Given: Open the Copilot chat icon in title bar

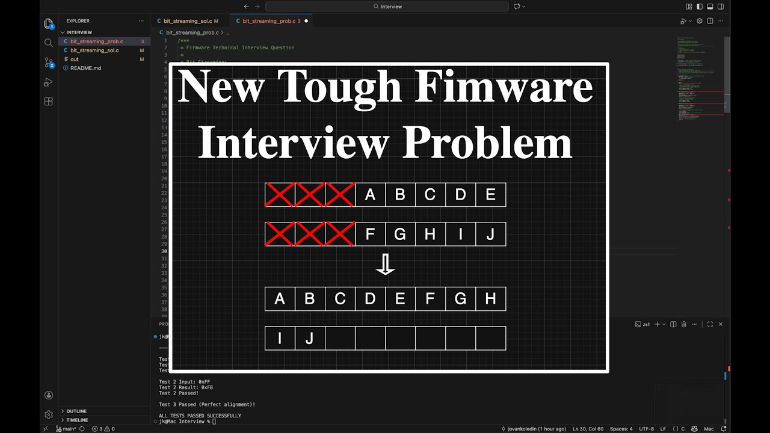Looking at the screenshot, I should (x=516, y=6).
